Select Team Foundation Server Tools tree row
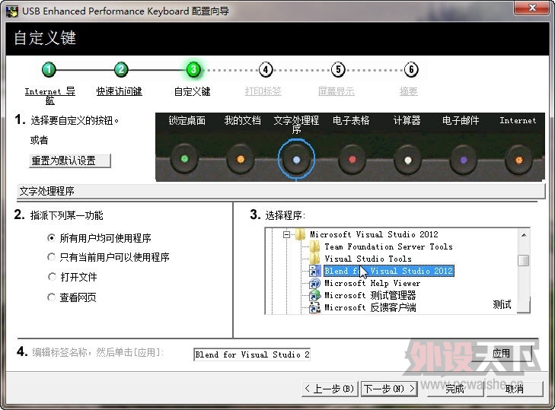Screen dimensions: 555x410 (x=388, y=246)
